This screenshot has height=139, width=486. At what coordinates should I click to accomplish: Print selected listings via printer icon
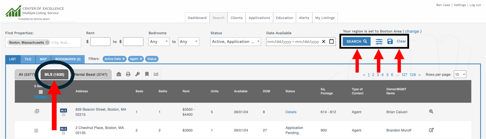click(x=128, y=74)
